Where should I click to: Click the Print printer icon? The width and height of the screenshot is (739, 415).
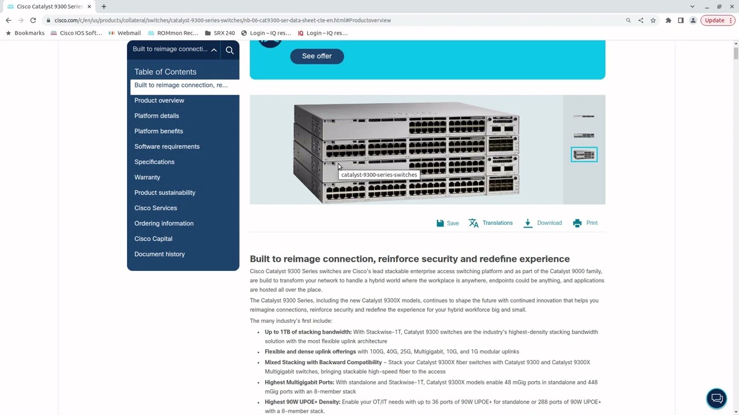tap(577, 223)
